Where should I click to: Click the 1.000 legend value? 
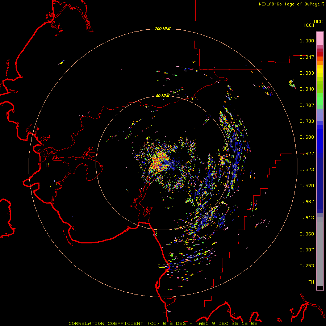[307, 41]
